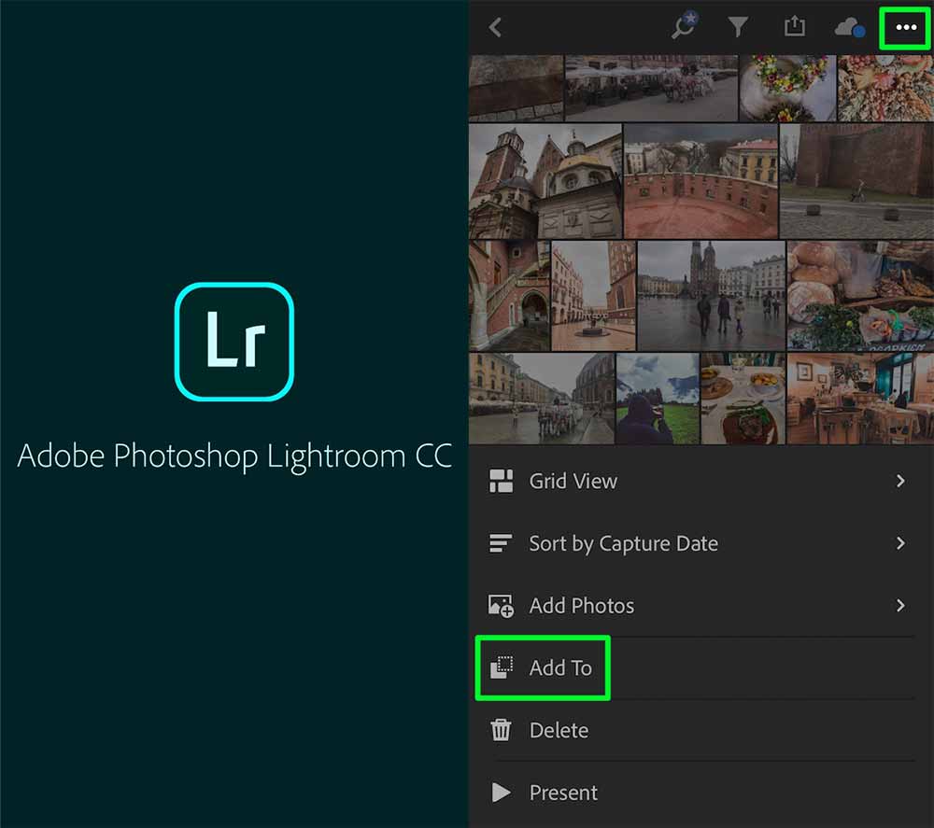Open the rainy market square photo
934x828 pixels.
[x=711, y=295]
